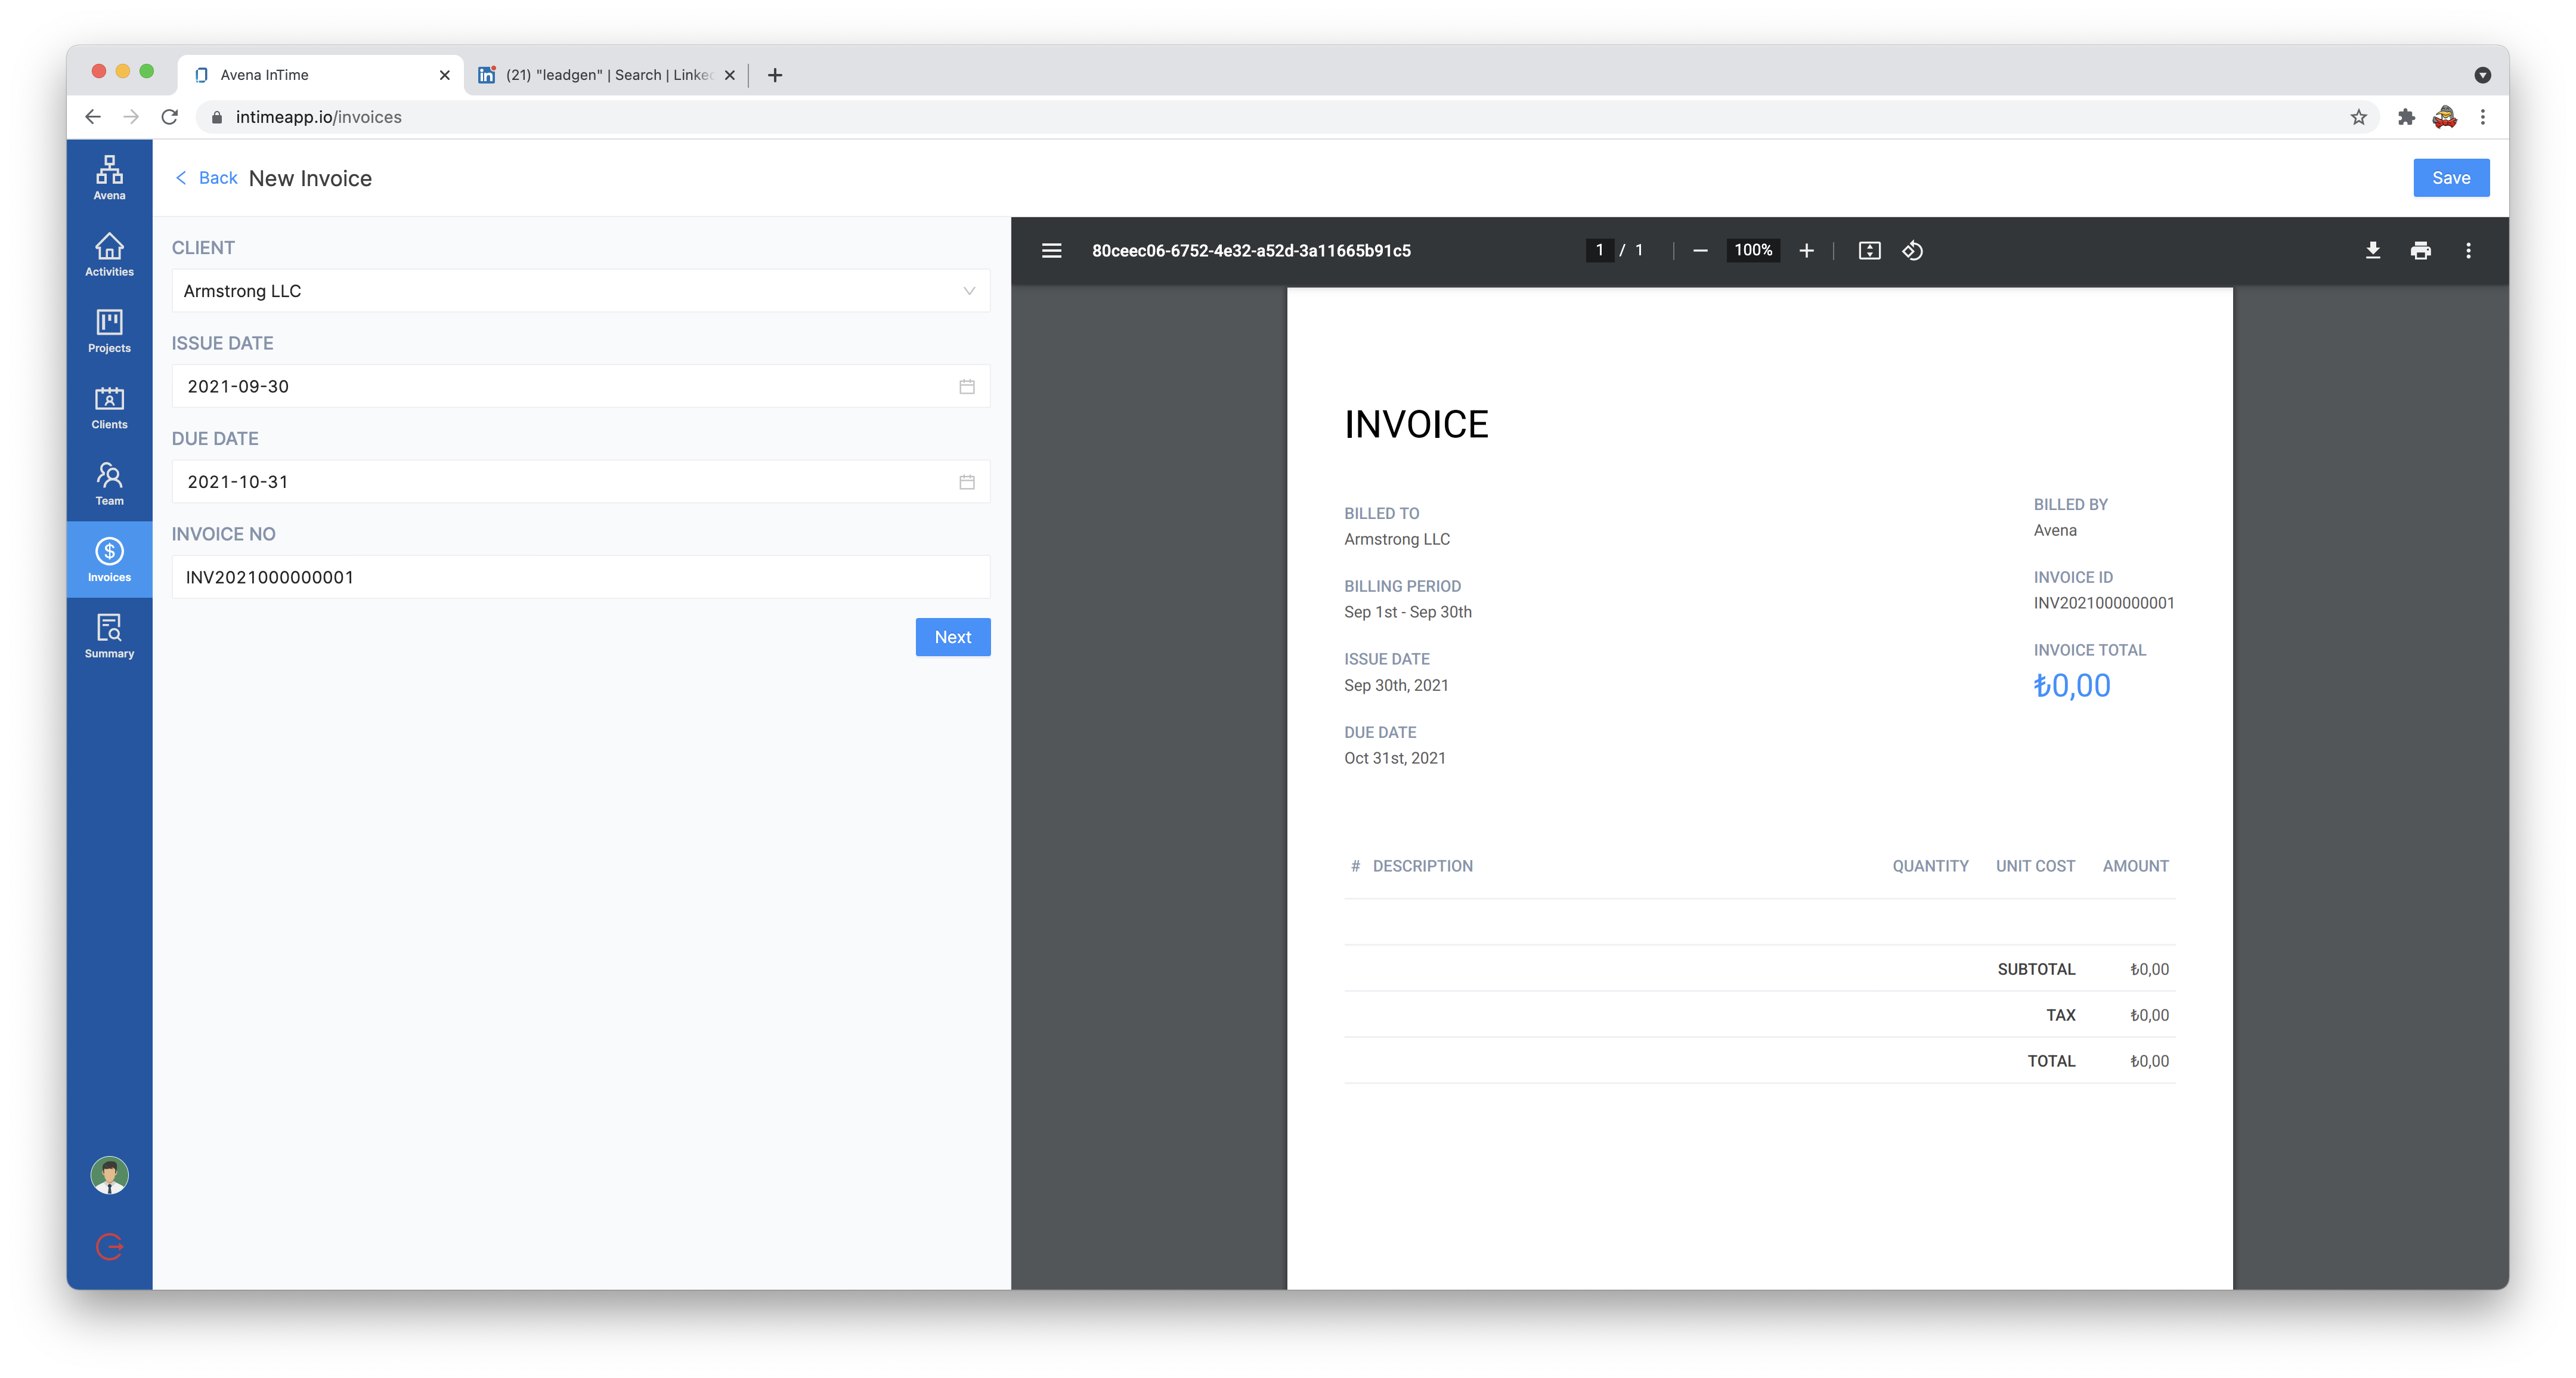Open the PDF viewer sidebar hamburger menu
The image size is (2576, 1378).
click(x=1051, y=250)
